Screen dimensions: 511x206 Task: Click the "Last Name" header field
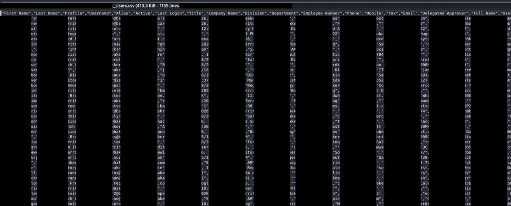point(46,13)
